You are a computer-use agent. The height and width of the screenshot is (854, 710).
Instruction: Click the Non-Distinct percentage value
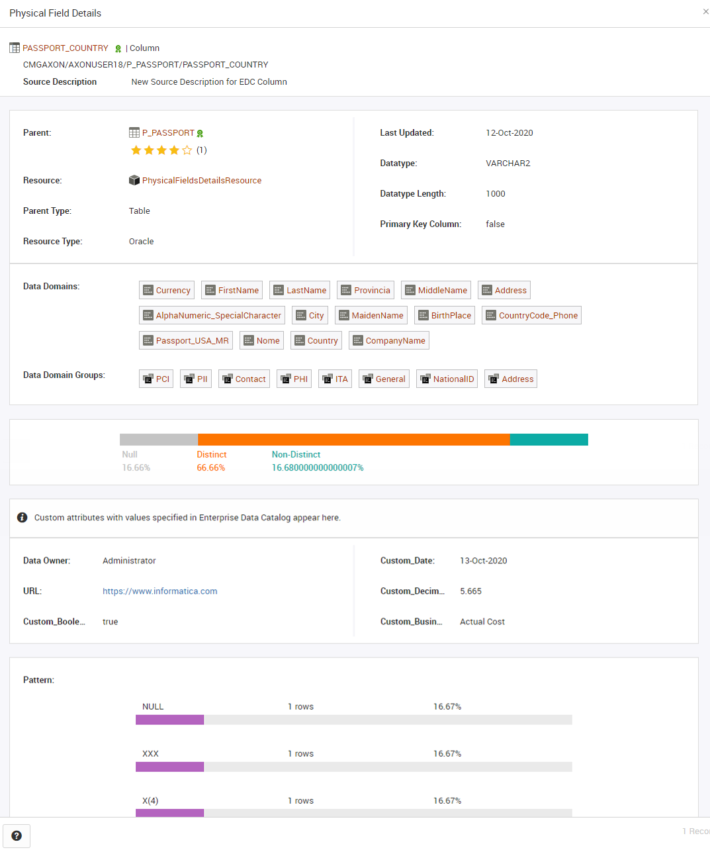coord(318,468)
